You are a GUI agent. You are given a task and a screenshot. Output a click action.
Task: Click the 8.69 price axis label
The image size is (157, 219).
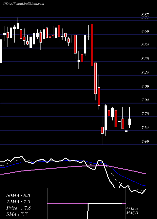coord(145,31)
